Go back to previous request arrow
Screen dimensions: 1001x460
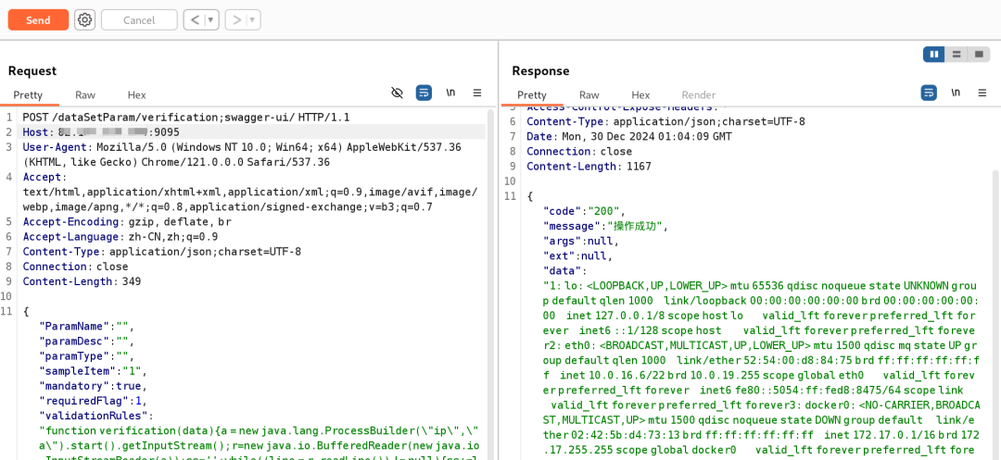[x=195, y=19]
